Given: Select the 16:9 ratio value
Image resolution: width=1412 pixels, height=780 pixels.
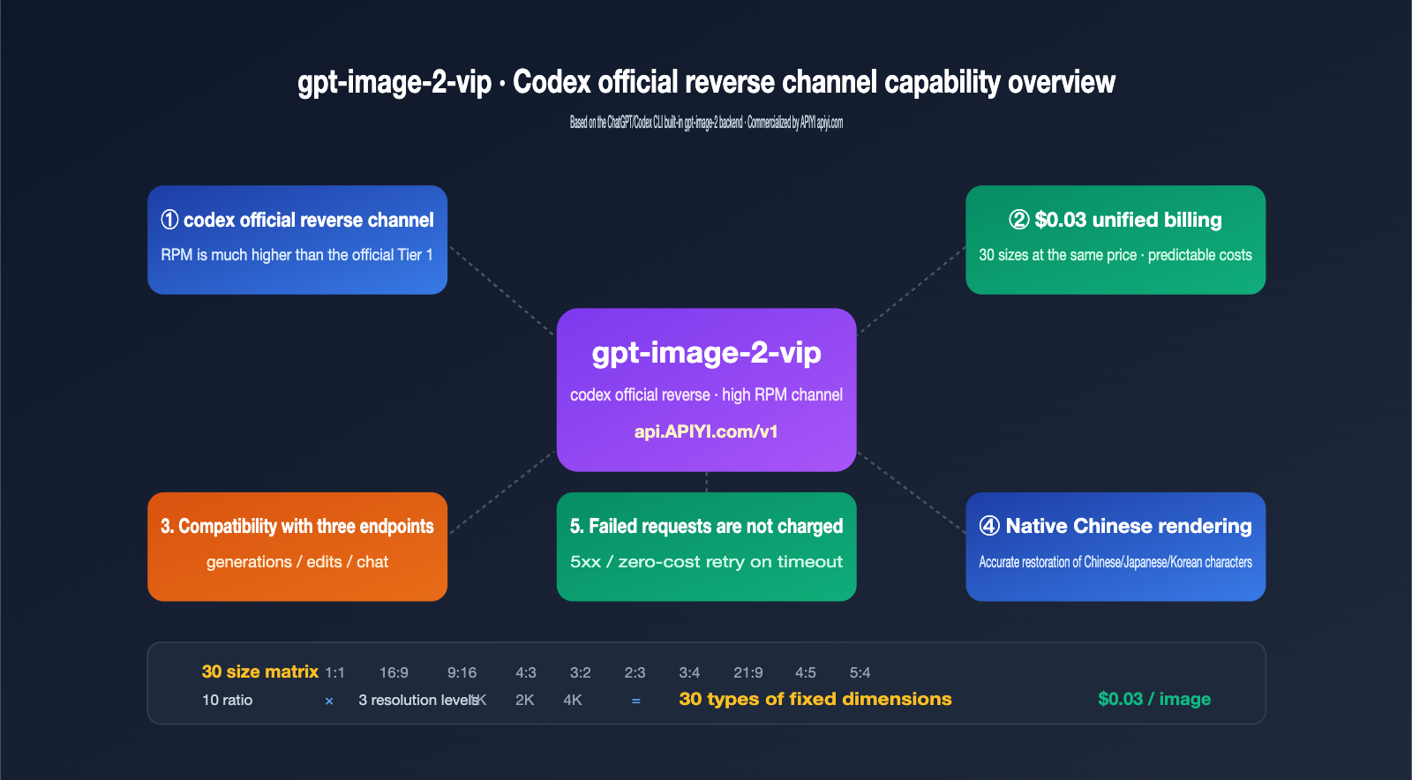Looking at the screenshot, I should click(394, 672).
